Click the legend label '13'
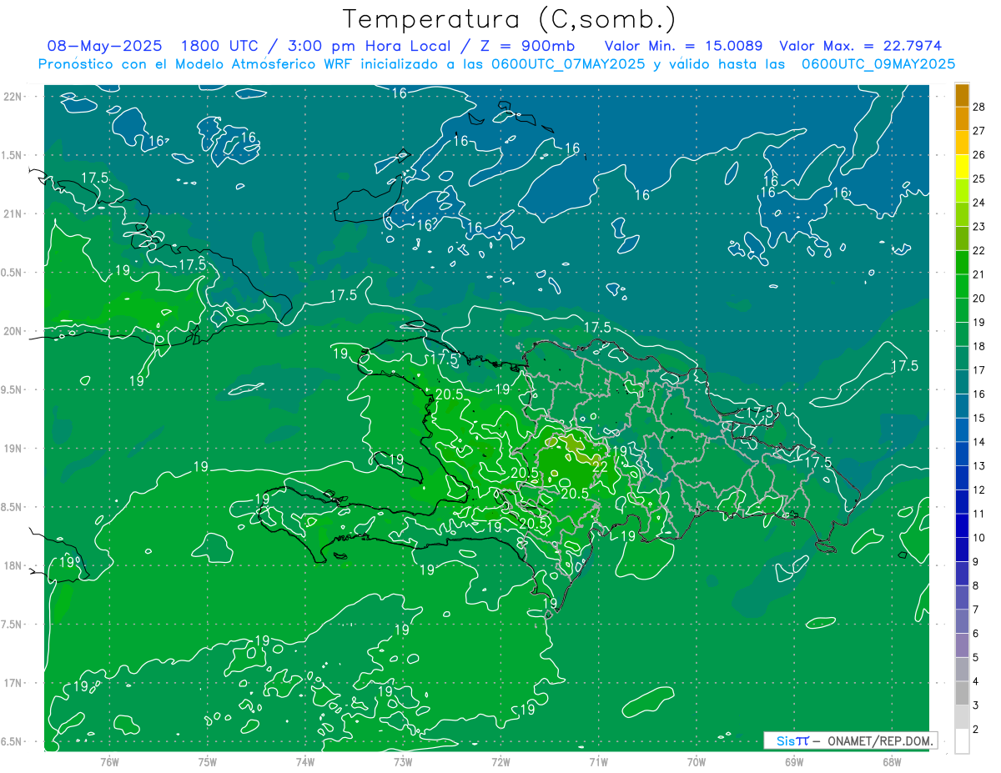This screenshot has width=1001, height=773. tap(979, 466)
